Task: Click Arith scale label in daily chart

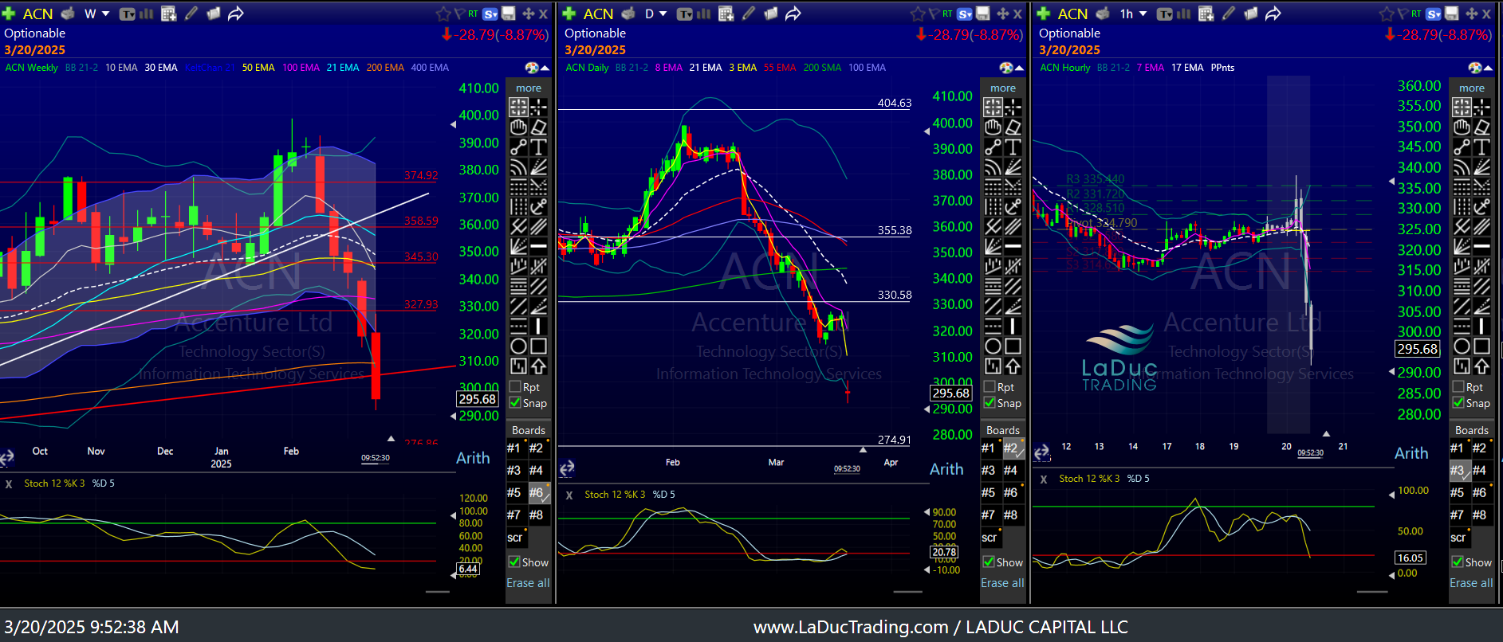Action: 946,469
